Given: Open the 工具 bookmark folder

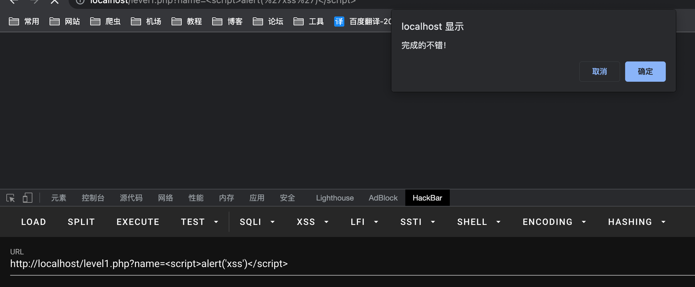Looking at the screenshot, I should [309, 22].
